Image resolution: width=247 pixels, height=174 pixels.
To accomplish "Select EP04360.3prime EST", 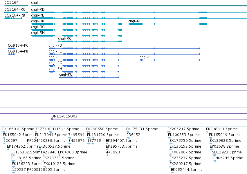I will pyautogui.click(x=73, y=152).
